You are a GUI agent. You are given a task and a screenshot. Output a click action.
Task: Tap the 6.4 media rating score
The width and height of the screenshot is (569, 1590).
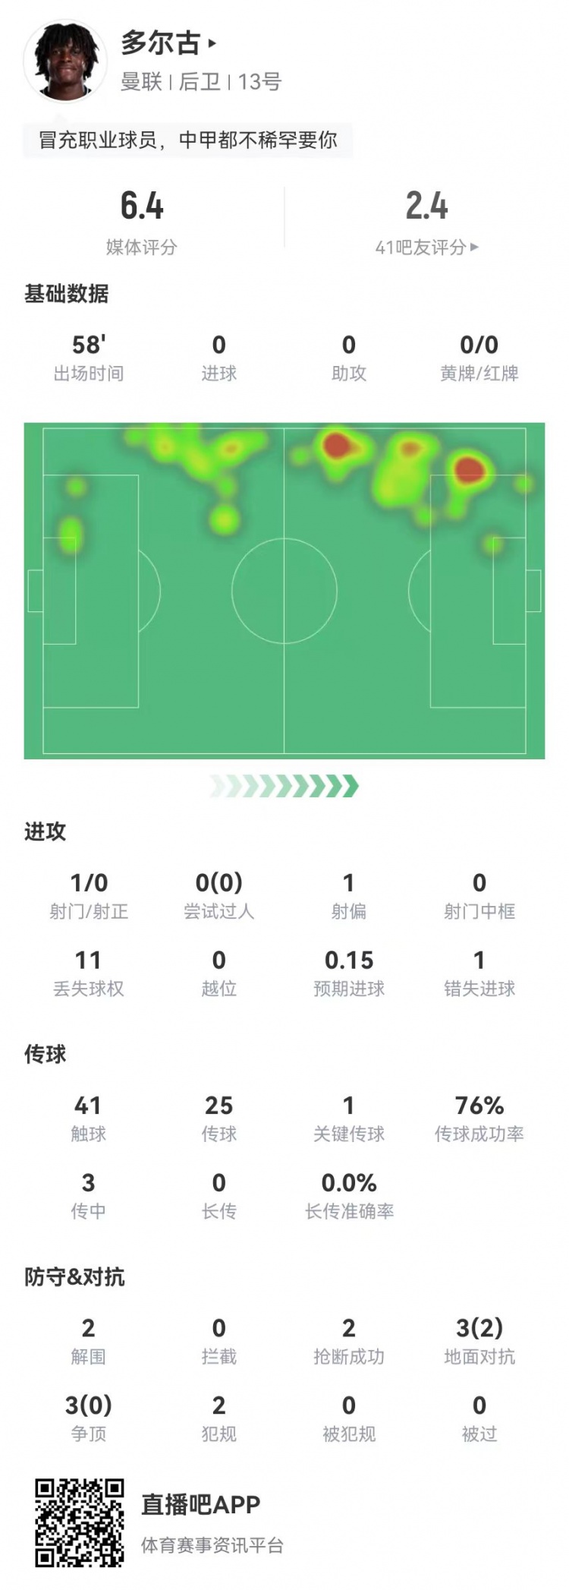click(x=142, y=206)
